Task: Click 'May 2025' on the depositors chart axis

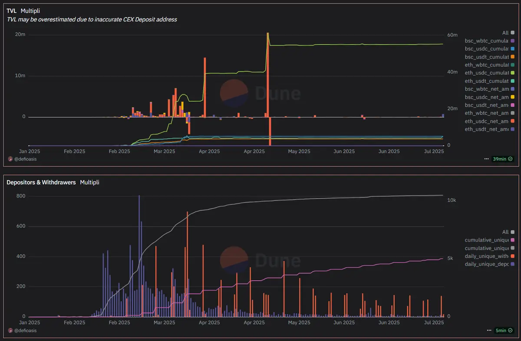Action: tap(299, 323)
